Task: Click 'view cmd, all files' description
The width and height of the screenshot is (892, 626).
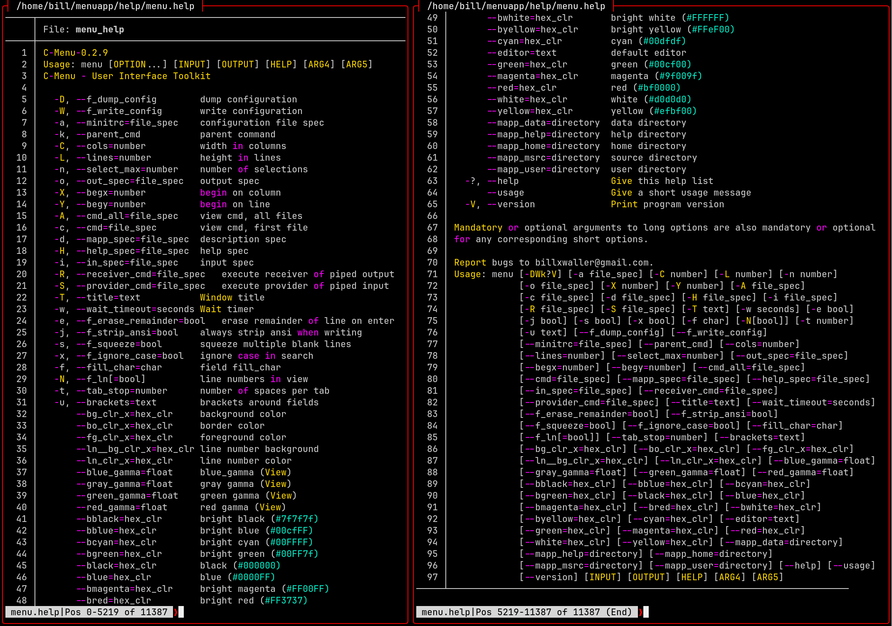Action: 251,216
